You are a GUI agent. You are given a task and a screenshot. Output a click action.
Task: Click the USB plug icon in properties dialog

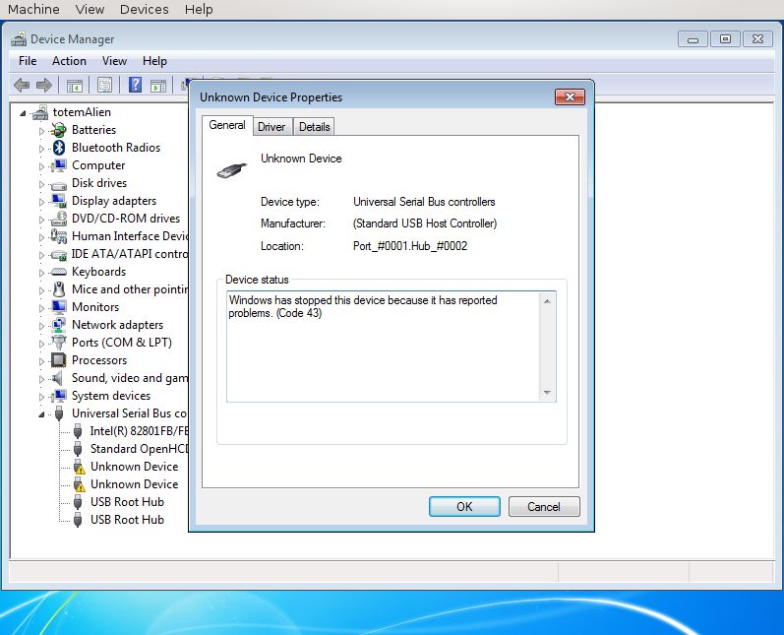click(x=232, y=171)
